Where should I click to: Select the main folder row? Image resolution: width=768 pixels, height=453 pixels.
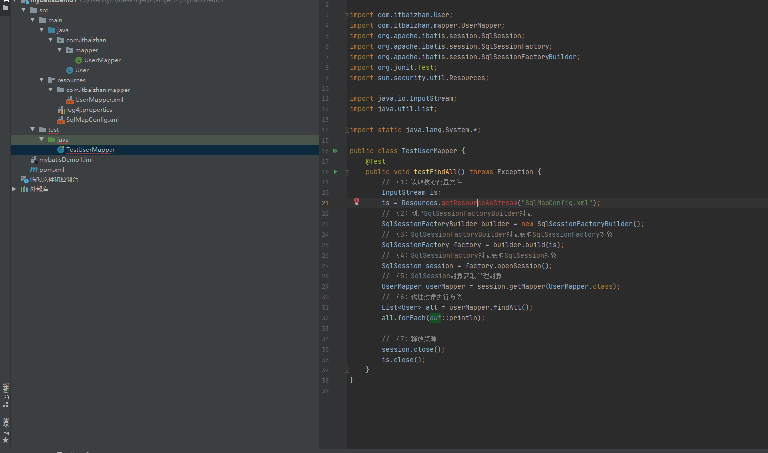coord(165,20)
